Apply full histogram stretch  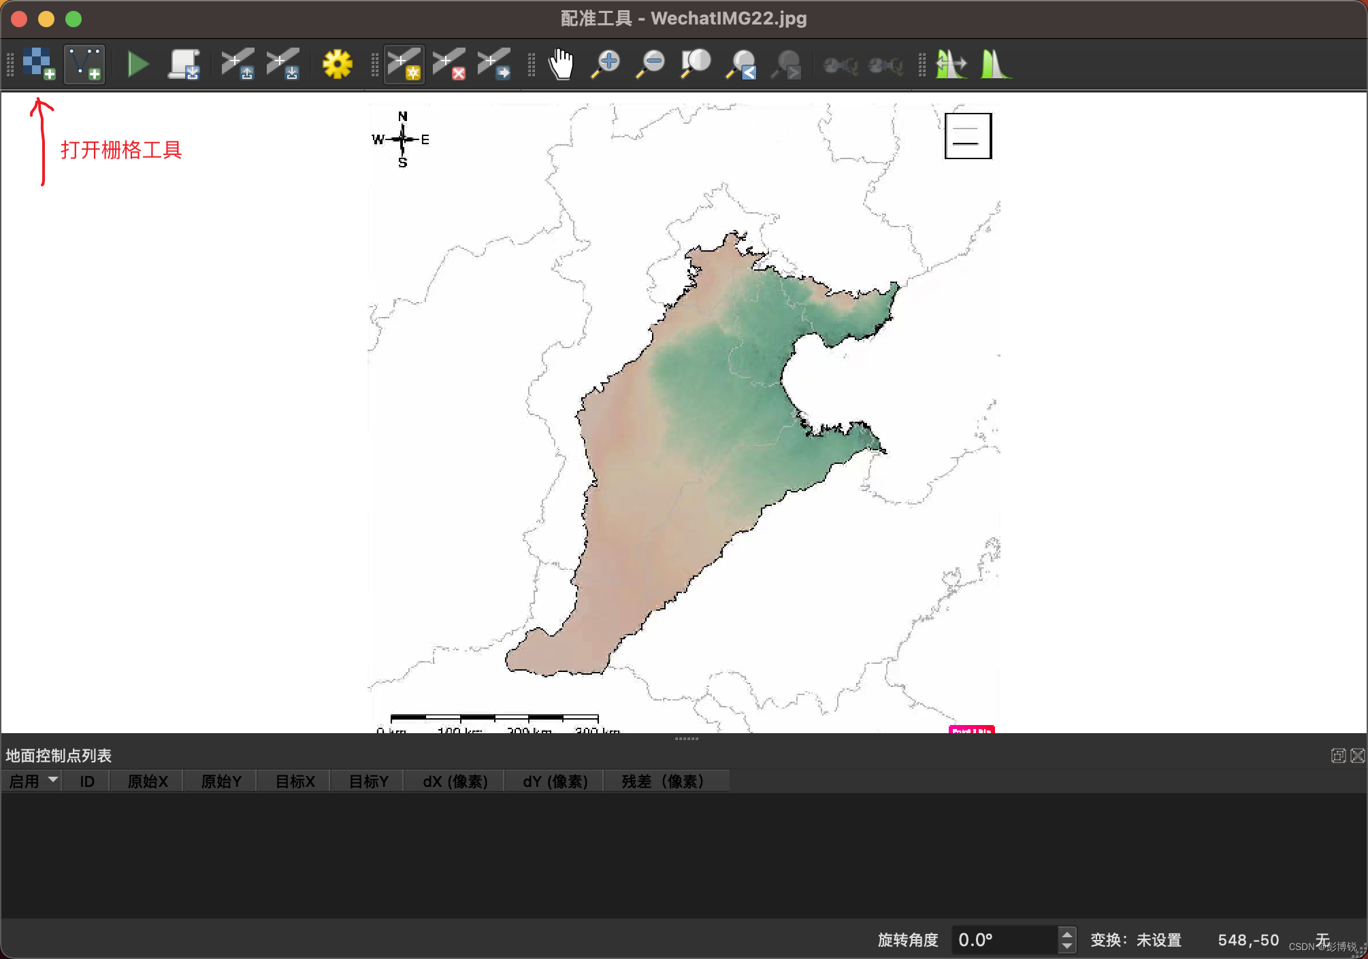click(996, 64)
